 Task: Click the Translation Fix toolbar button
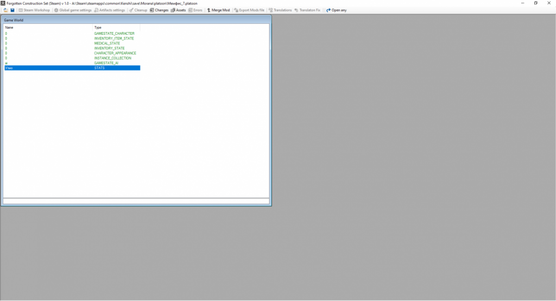point(307,10)
